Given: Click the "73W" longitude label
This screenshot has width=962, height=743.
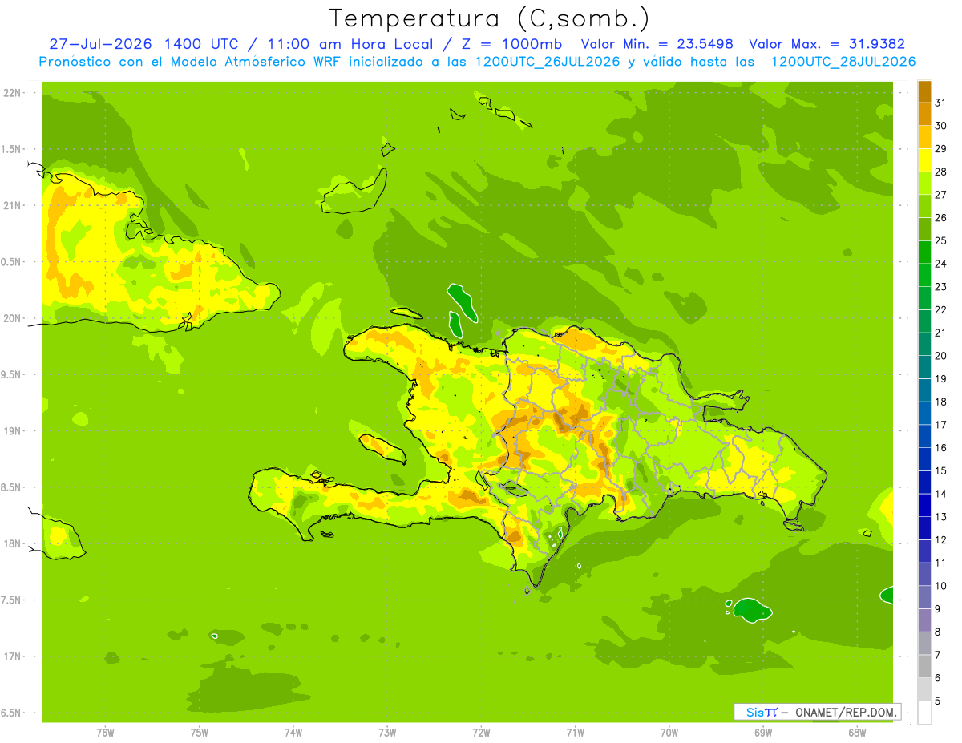Looking at the screenshot, I should [387, 733].
